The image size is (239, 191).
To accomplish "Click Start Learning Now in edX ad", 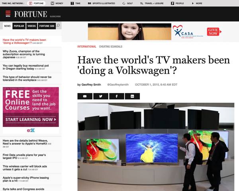I will click(31, 119).
